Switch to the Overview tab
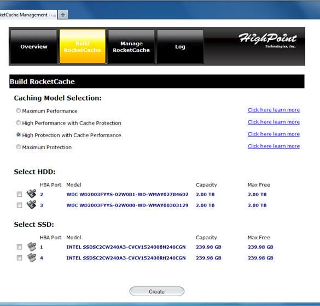The image size is (320, 306). tap(34, 46)
